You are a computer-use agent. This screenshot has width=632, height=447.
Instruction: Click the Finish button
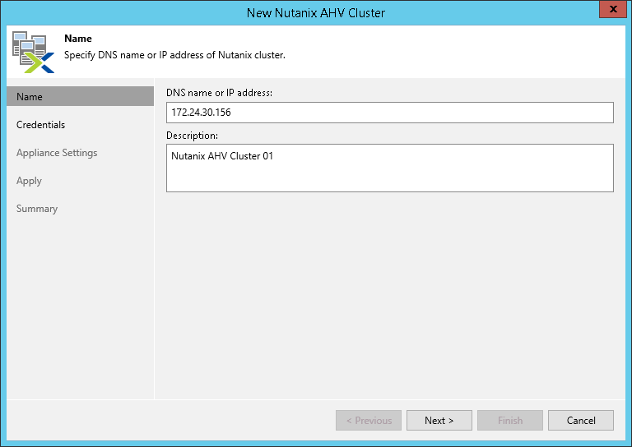510,421
